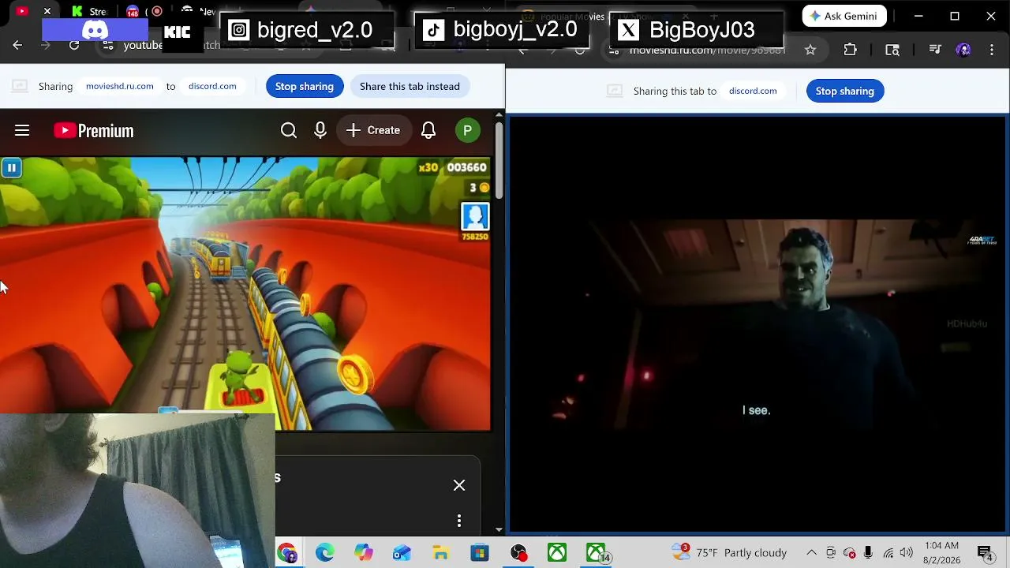Go to YouTube Premium home logo
The image size is (1010, 568).
coord(94,131)
